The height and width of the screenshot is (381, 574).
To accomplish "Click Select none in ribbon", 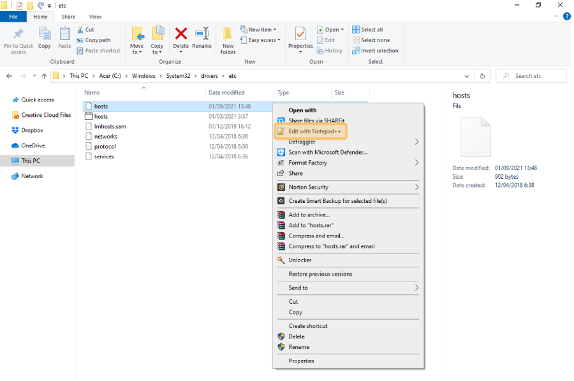I will click(371, 40).
